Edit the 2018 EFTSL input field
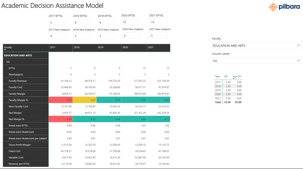 tap(82, 22)
